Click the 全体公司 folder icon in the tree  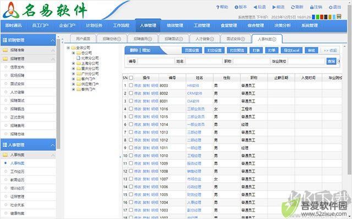point(73,48)
